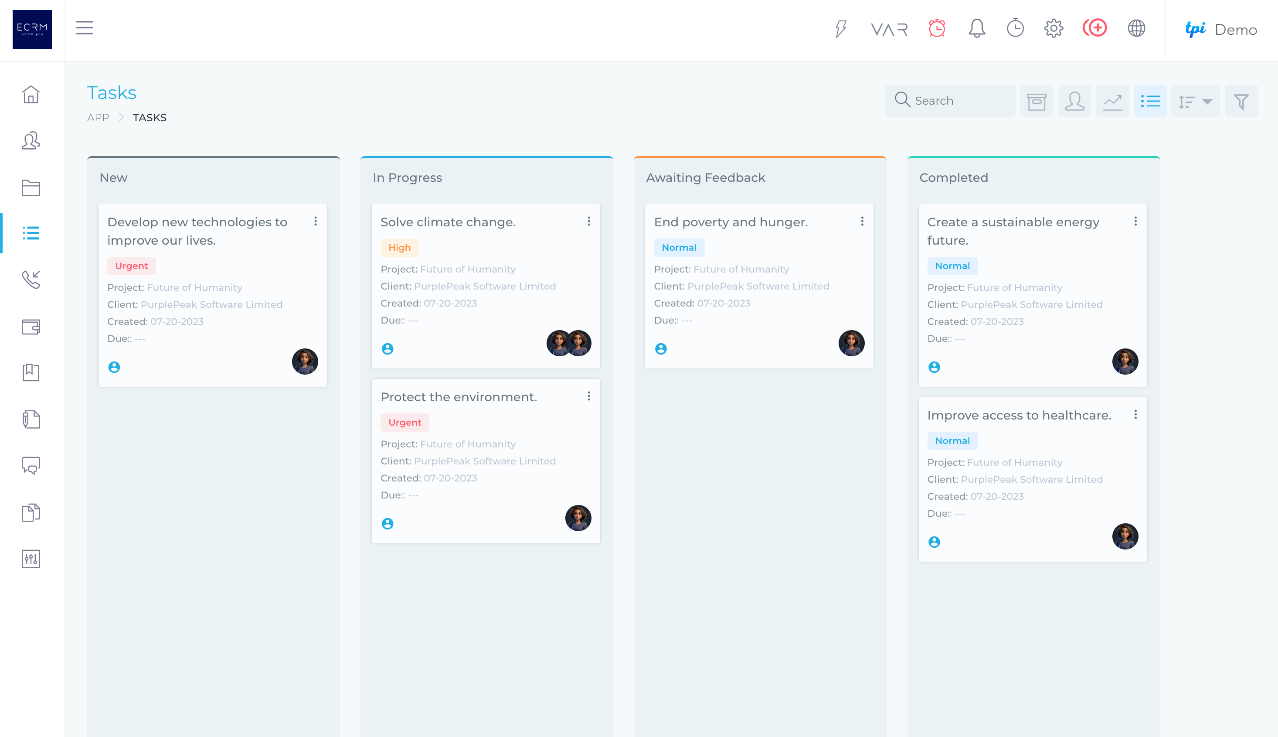This screenshot has height=737, width=1278.
Task: Click the Awaiting Feedback column header
Action: tap(706, 177)
